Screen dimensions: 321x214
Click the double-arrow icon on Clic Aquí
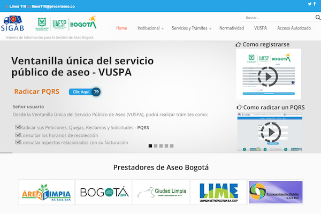click(96, 91)
